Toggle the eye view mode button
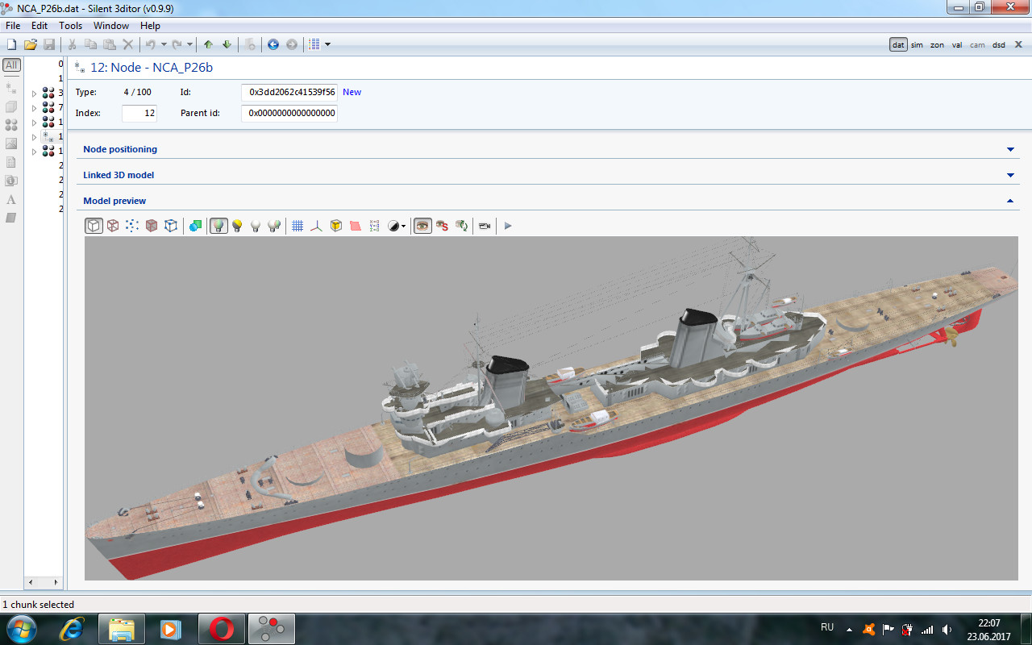Viewport: 1032px width, 645px height. pos(422,227)
